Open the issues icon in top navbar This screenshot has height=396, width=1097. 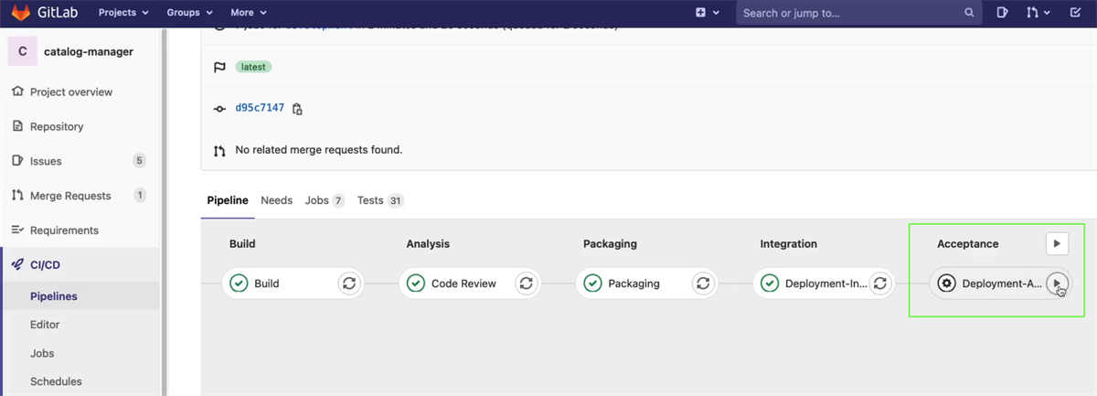tap(1002, 13)
